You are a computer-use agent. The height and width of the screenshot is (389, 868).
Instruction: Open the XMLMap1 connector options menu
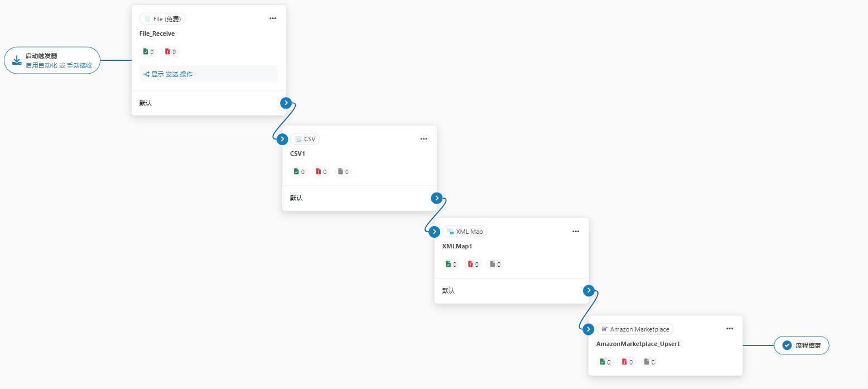[576, 232]
